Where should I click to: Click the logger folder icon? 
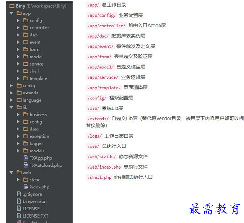(x=26, y=143)
